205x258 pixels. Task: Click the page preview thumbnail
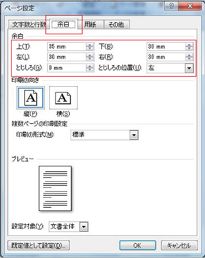coord(55,188)
